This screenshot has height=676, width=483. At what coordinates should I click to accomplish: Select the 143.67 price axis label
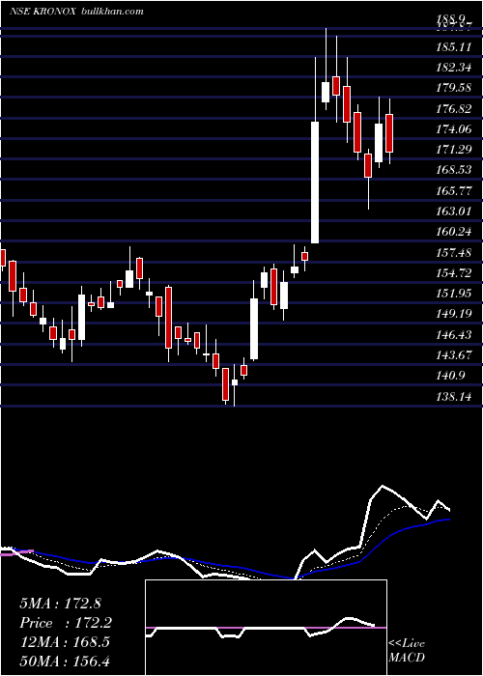click(454, 355)
